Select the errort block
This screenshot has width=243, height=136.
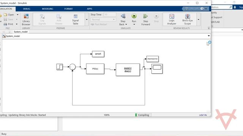tap(98, 54)
